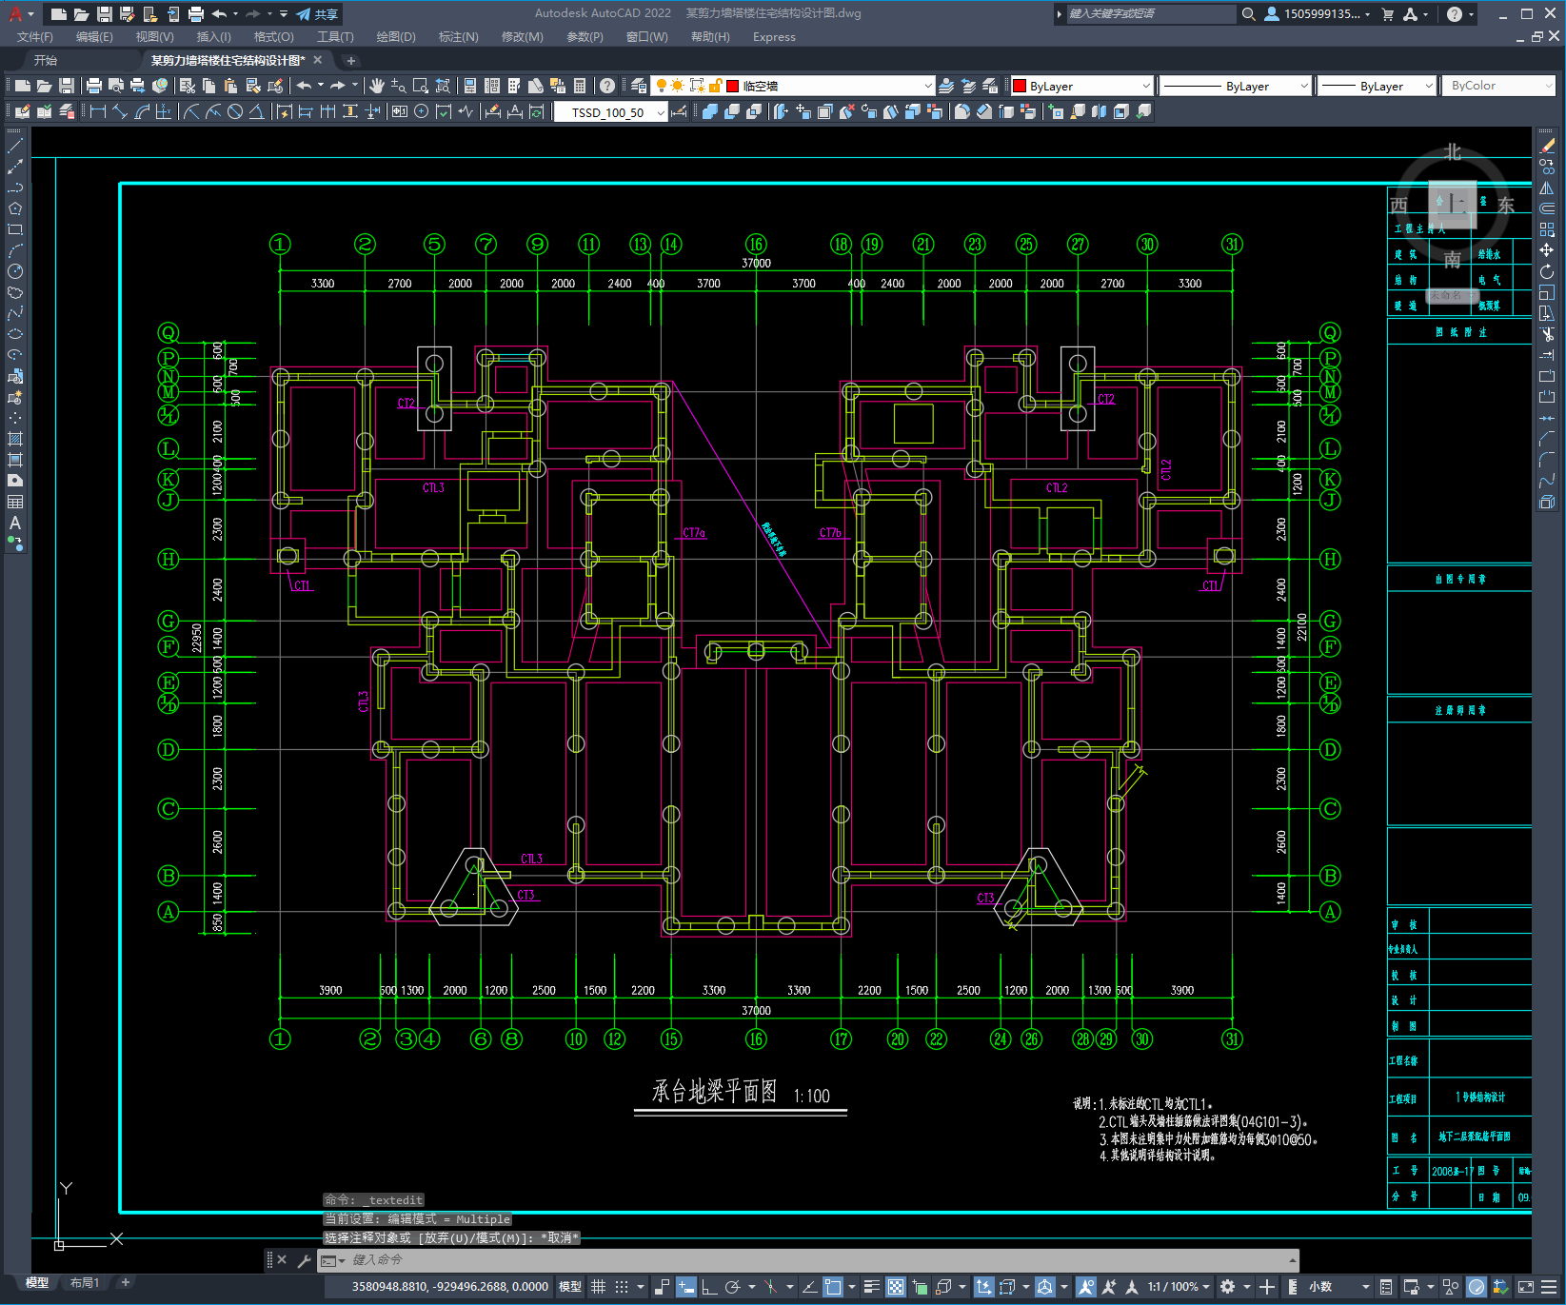Click the Mirror tool in modify toolbar
Screen dimensions: 1566x1305
coord(1547,188)
